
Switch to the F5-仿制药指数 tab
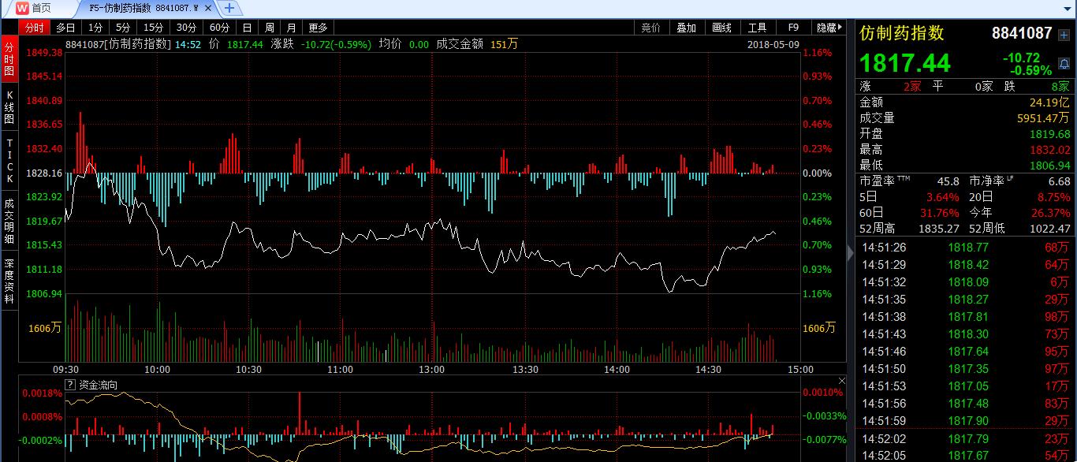pos(143,8)
